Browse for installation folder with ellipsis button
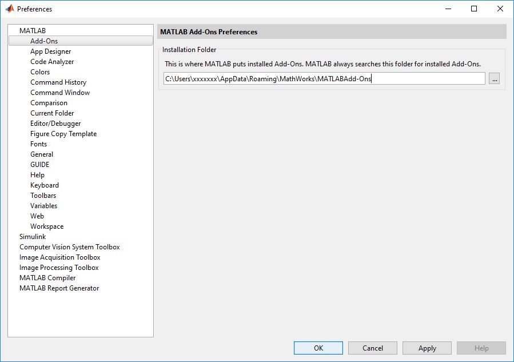This screenshot has width=514, height=362. coord(495,79)
